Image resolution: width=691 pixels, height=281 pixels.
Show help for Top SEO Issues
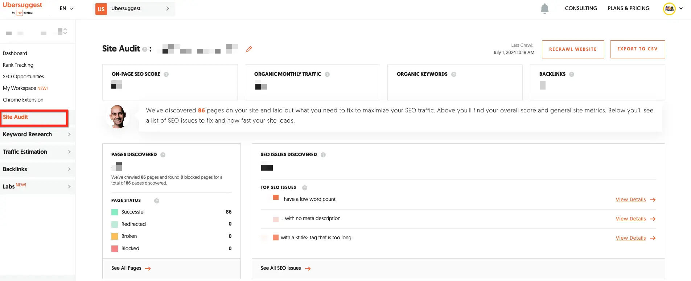point(305,188)
